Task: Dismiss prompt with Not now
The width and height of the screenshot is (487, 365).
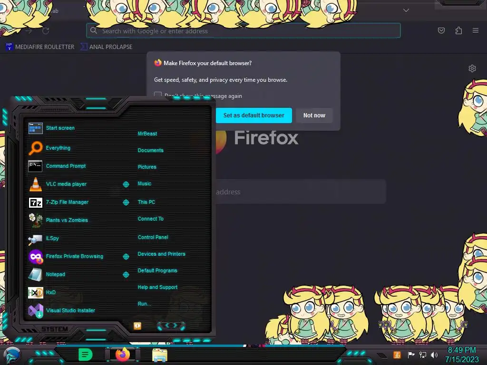Action: 314,115
